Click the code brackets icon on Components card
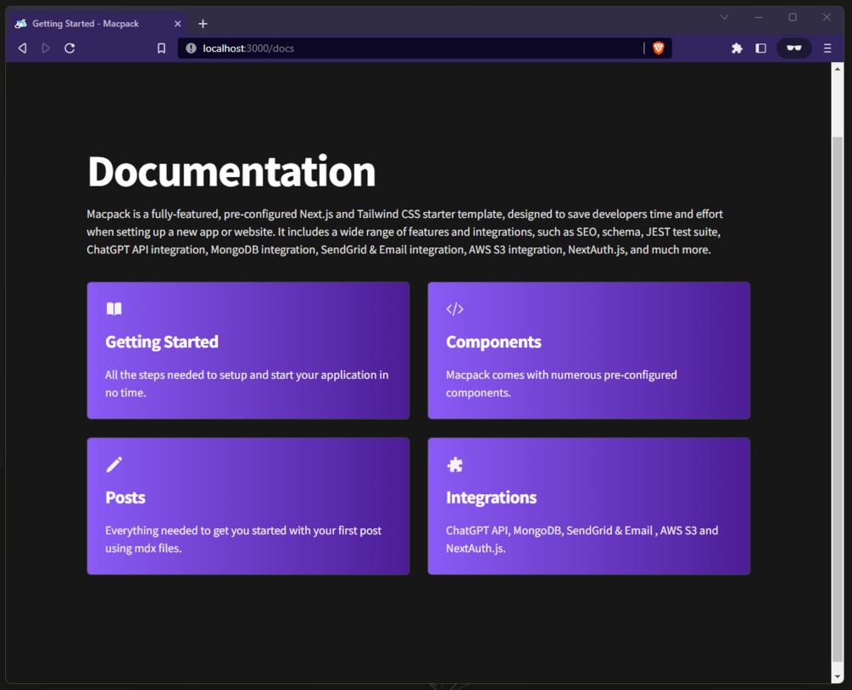 (x=454, y=309)
